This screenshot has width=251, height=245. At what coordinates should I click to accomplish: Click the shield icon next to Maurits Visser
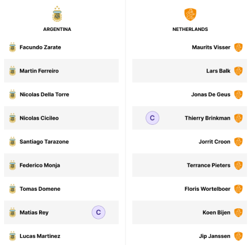click(x=238, y=47)
